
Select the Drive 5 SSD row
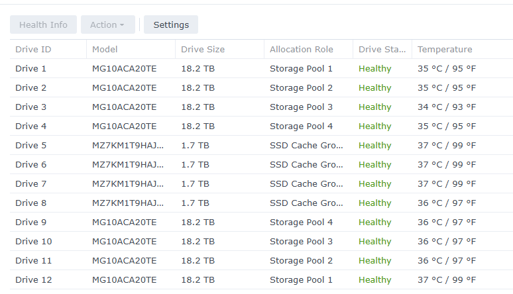coord(31,145)
